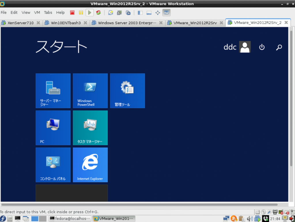Click the network tray icon

point(226,219)
